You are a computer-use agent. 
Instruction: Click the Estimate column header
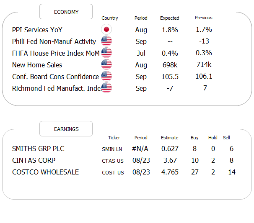[170, 138]
